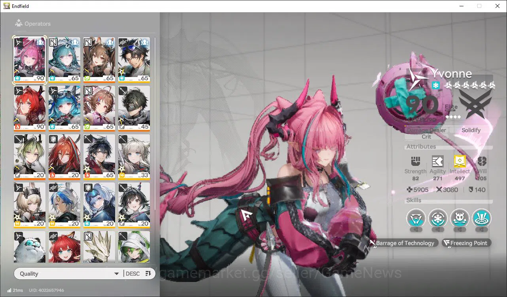Click the Will brain attribute icon
507x297 pixels.
tap(482, 161)
